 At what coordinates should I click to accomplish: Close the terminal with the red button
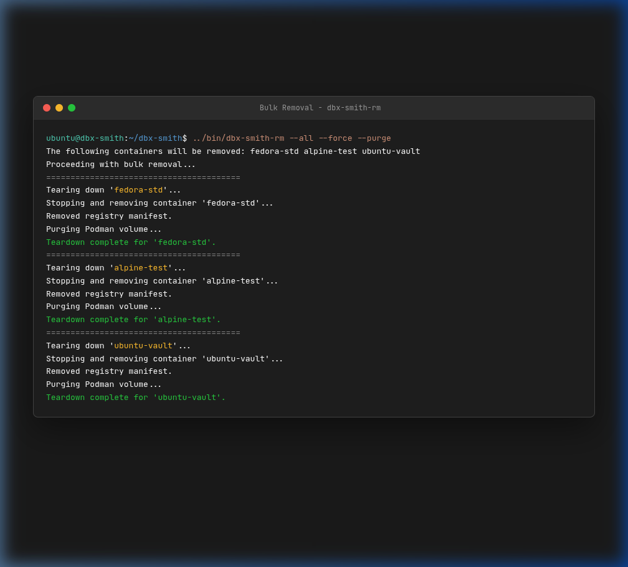click(x=47, y=108)
